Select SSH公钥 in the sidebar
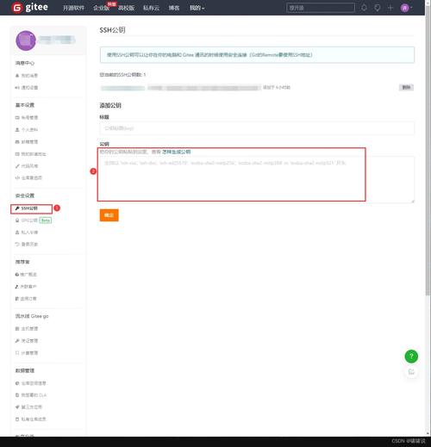 tap(29, 208)
